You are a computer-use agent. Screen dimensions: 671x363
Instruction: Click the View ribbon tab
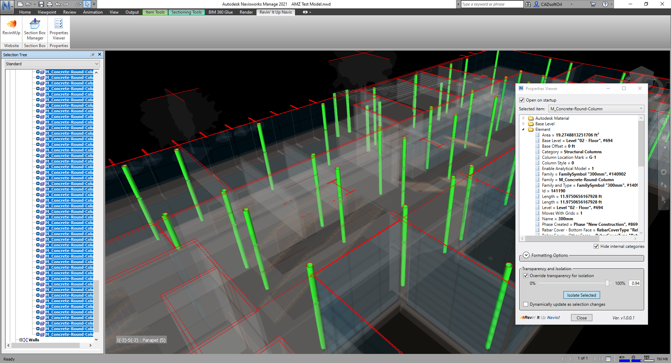(114, 12)
